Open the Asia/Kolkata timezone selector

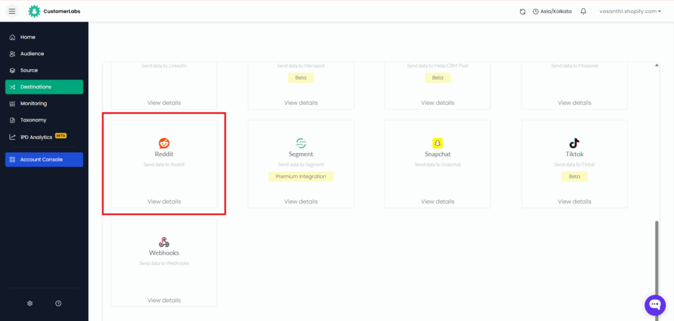552,12
